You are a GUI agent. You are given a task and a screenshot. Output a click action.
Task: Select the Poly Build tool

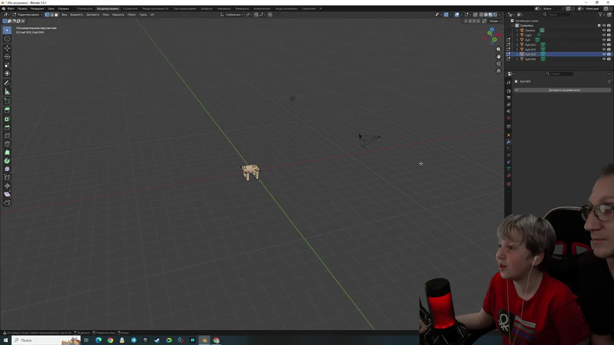(x=7, y=152)
